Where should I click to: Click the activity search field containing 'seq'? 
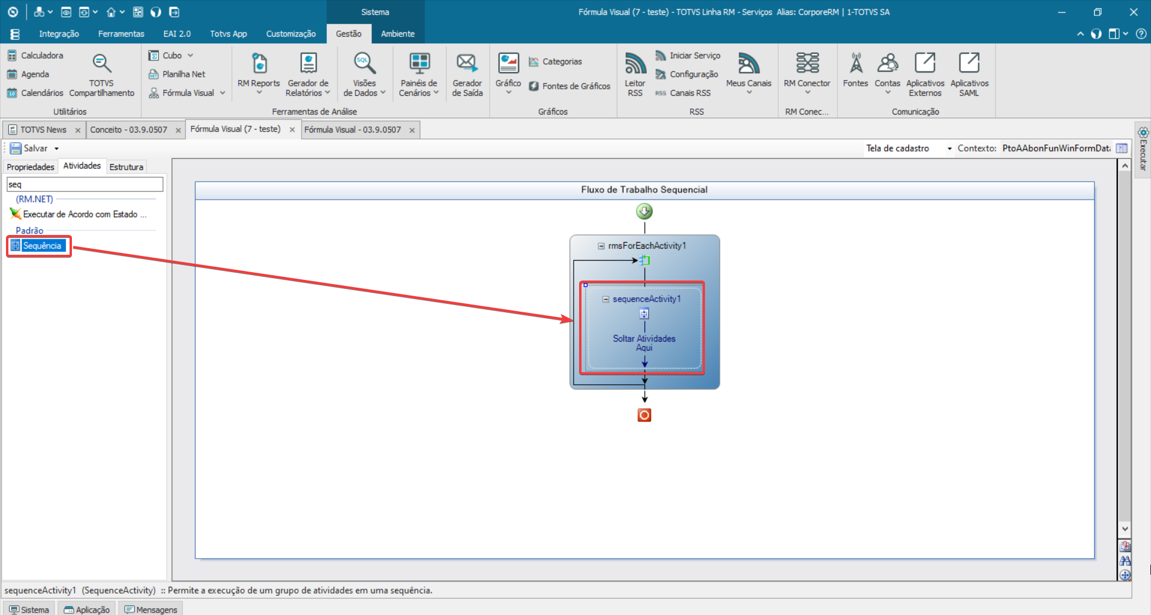(85, 184)
